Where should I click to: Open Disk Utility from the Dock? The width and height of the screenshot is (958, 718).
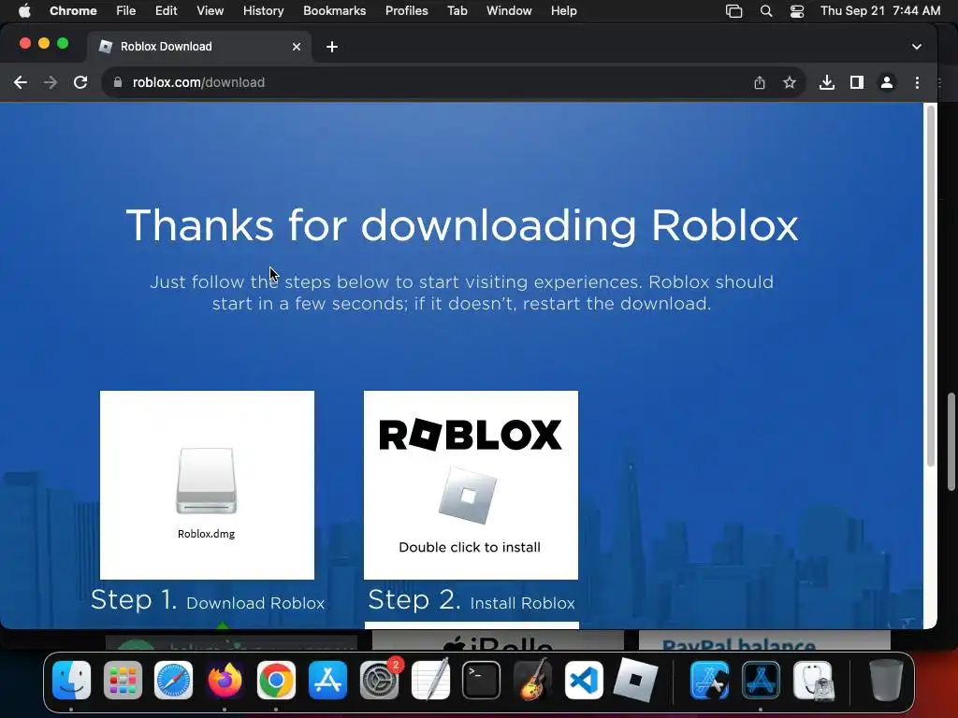pyautogui.click(x=813, y=680)
